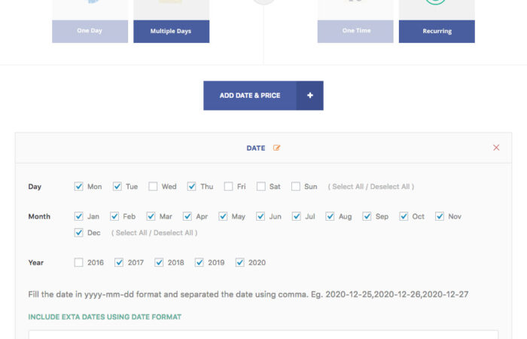This screenshot has height=339, width=527.
Task: Uncheck the Dec month checkbox
Action: 79,233
